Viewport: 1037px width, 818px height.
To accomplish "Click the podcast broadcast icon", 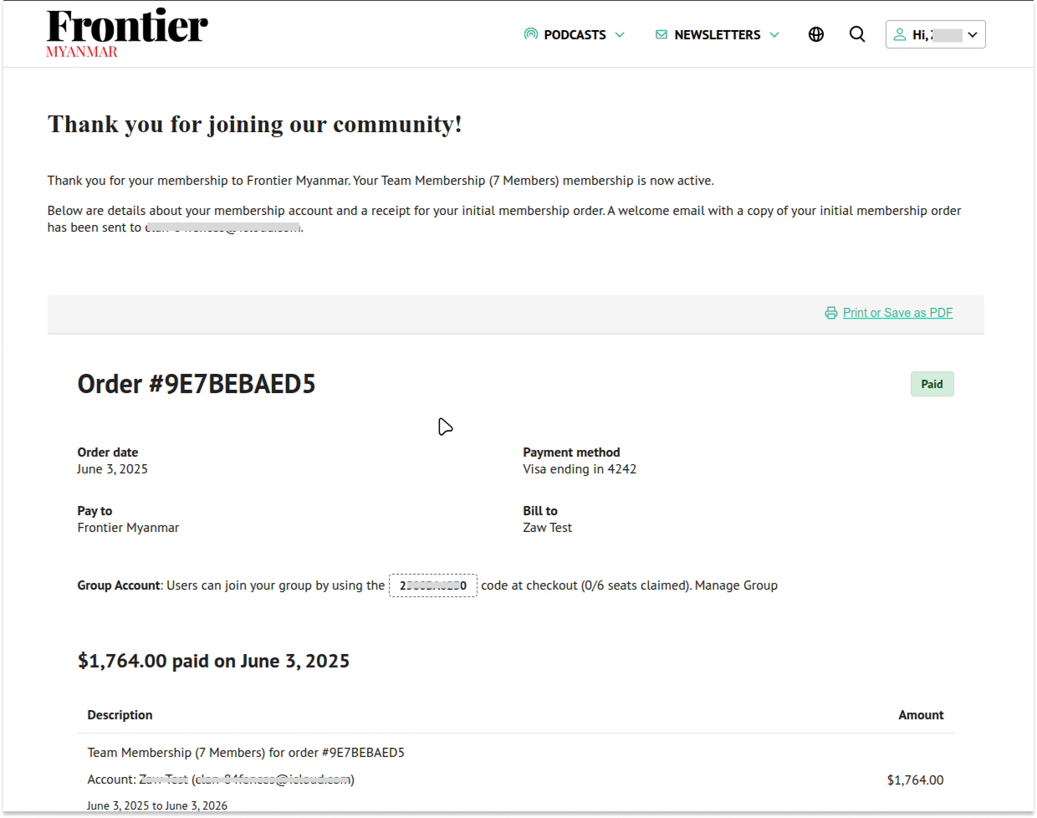I will [x=530, y=34].
